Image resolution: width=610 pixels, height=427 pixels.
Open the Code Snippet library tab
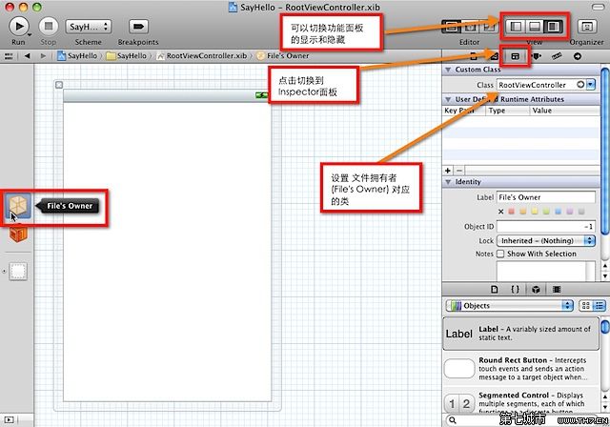[515, 289]
